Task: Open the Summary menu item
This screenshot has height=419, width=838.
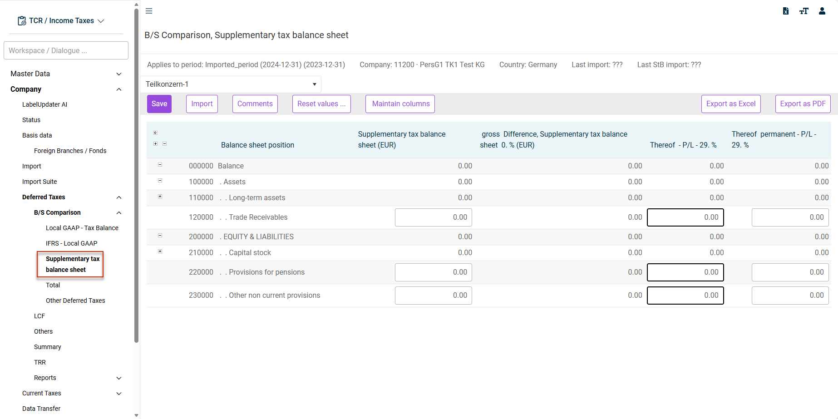Action: pos(48,347)
